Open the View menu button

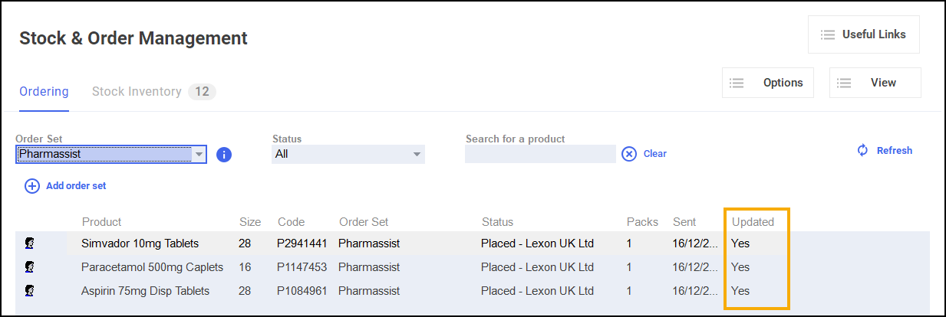coord(875,83)
